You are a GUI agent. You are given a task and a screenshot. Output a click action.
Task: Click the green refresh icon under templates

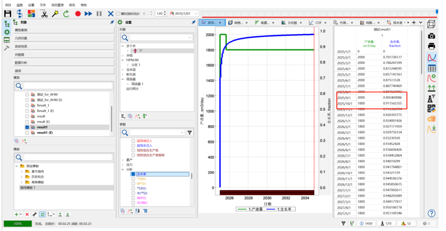(x=42, y=214)
